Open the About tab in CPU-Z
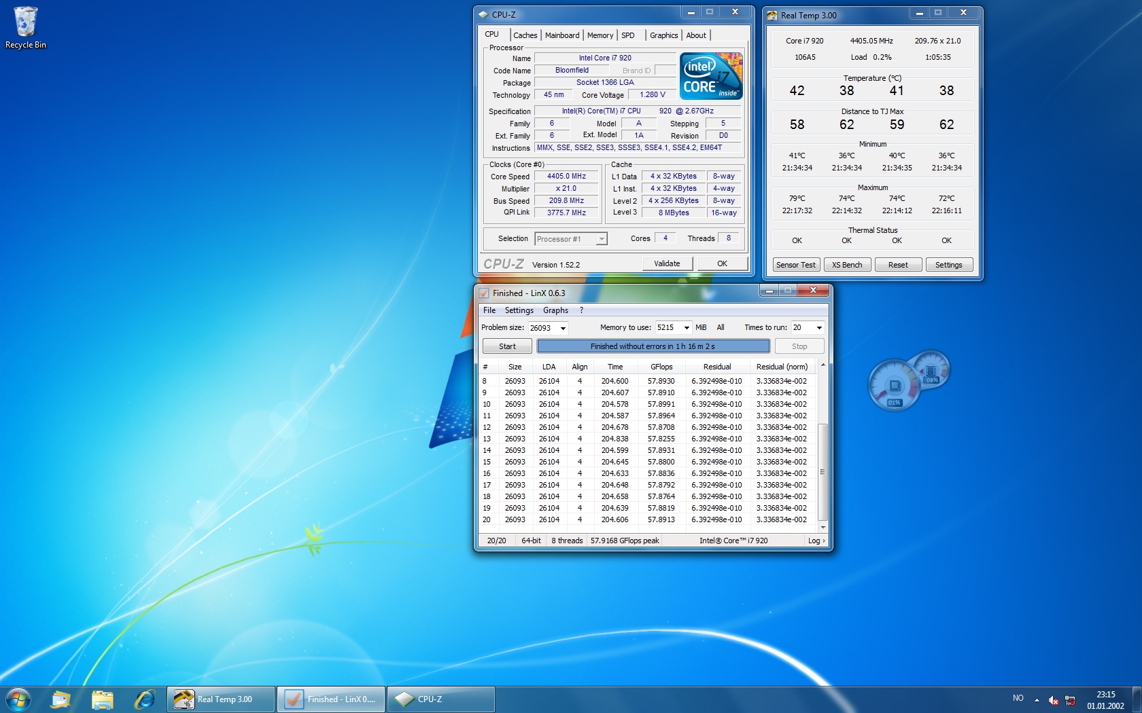The height and width of the screenshot is (713, 1142). [x=696, y=35]
